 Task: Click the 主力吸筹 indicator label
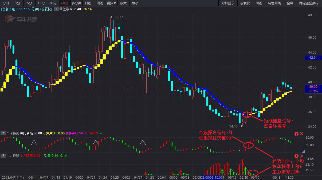(x=13, y=155)
